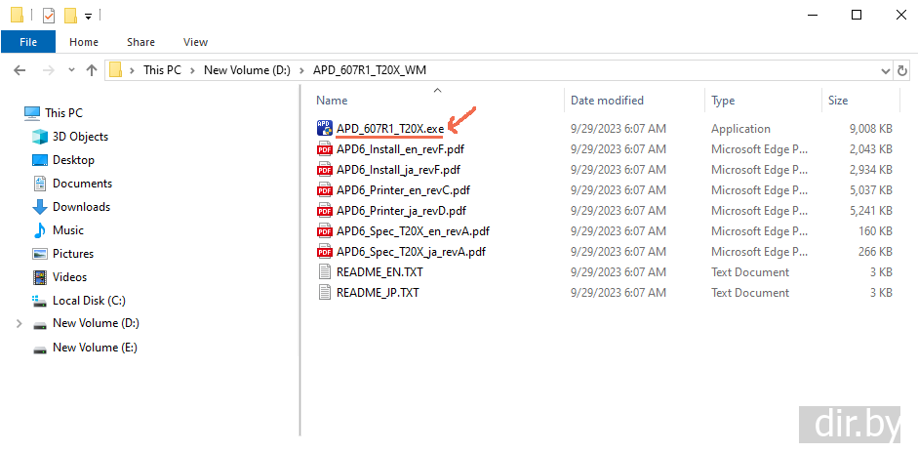Click the Local Disk (C:) drive icon
Image resolution: width=918 pixels, height=452 pixels.
39,301
